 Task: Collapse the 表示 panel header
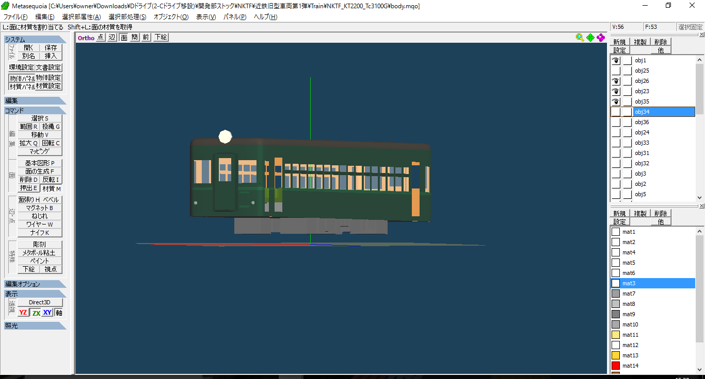point(35,294)
